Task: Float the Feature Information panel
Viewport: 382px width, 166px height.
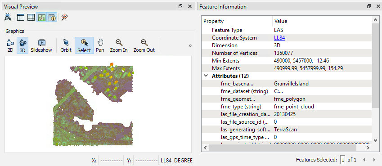Action: pyautogui.click(x=369, y=6)
